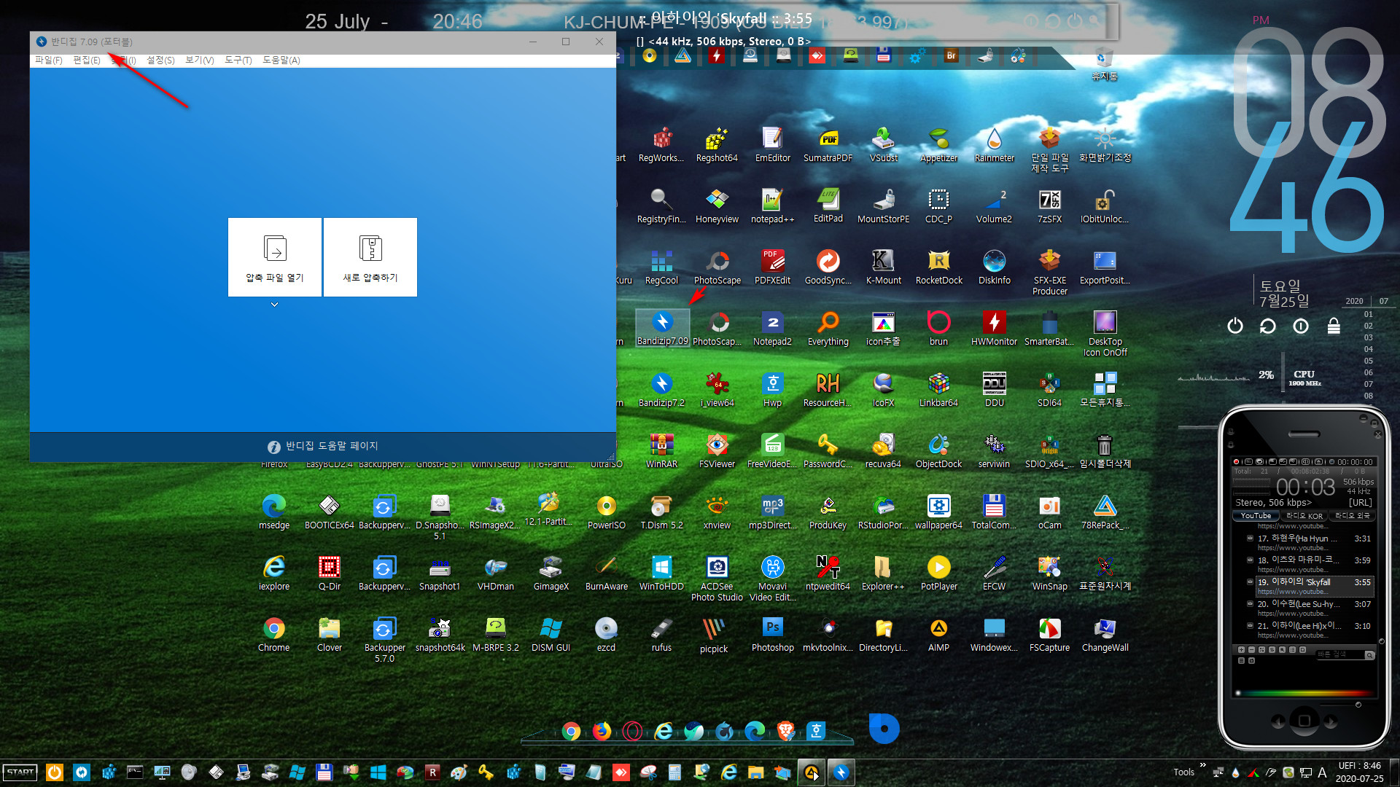Screen dimensions: 1400x787
Task: Open the 도움말(A) menu in Bandizip
Action: [x=281, y=60]
